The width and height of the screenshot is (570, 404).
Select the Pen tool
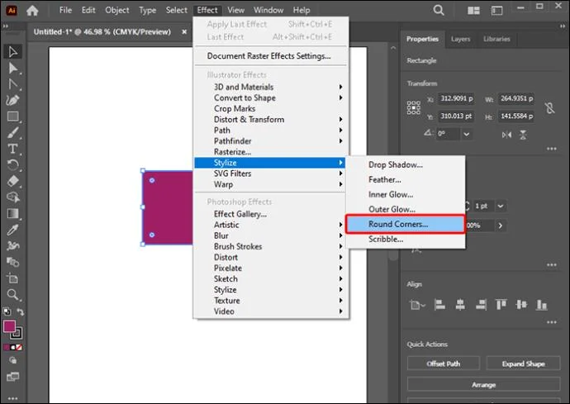pyautogui.click(x=12, y=100)
